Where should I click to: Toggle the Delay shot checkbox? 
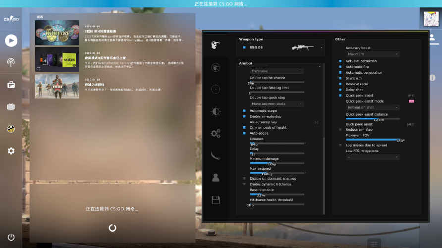[340, 90]
